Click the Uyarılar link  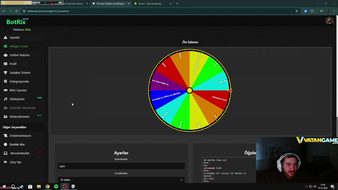pos(15,37)
